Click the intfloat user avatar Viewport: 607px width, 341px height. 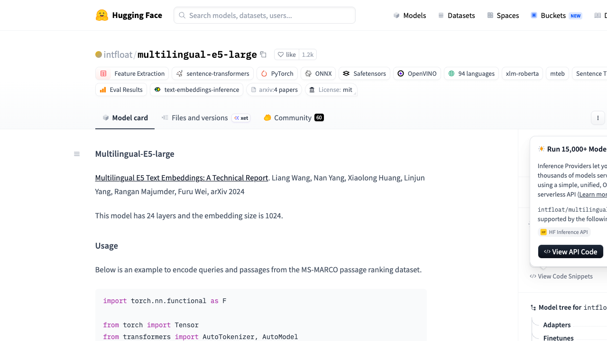99,54
